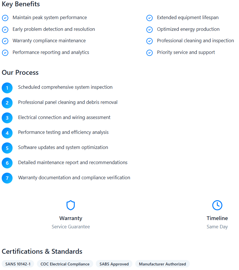This screenshot has width=239, height=270.
Task: Click the Same Day timeline label
Action: (x=217, y=227)
